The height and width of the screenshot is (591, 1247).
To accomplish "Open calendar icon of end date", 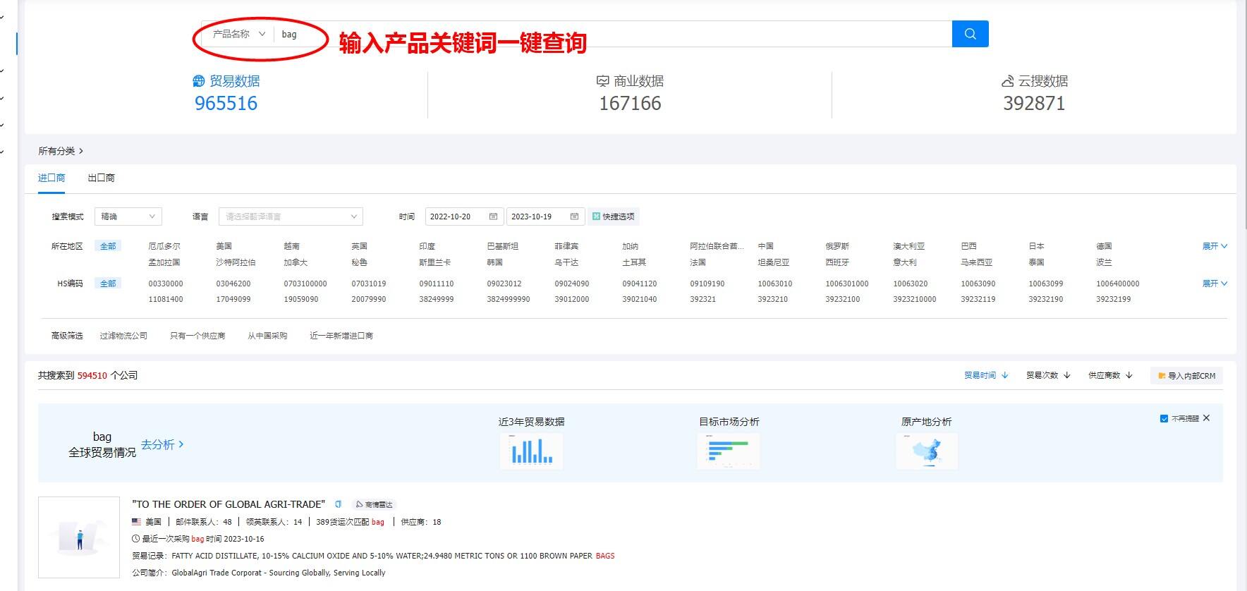I will [x=575, y=217].
